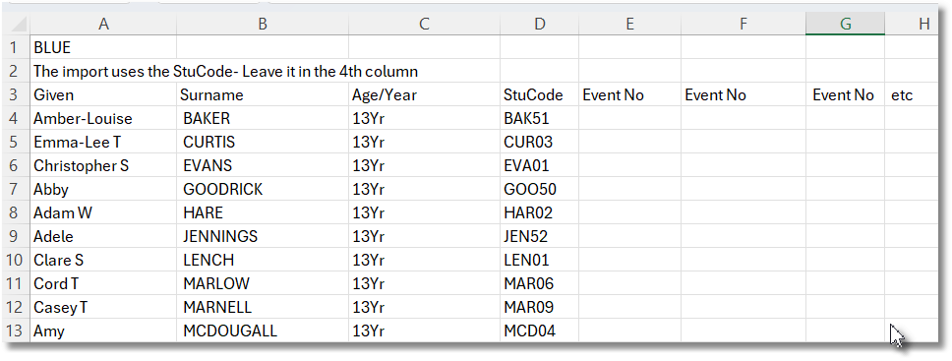Select the MCD04 code cell

point(540,331)
